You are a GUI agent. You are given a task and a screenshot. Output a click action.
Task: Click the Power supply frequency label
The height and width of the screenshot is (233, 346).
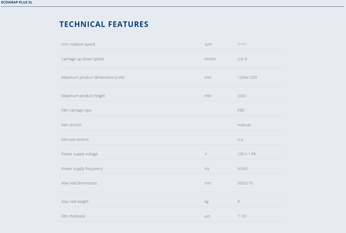click(x=82, y=169)
